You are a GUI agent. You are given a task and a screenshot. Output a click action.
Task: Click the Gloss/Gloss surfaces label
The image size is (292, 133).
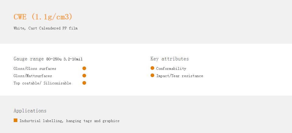click(x=35, y=69)
